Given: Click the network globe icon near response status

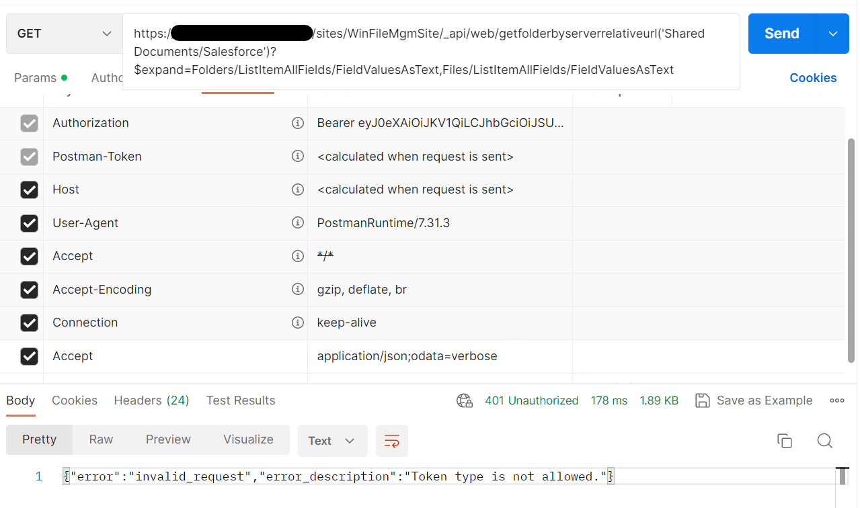Looking at the screenshot, I should pos(465,400).
